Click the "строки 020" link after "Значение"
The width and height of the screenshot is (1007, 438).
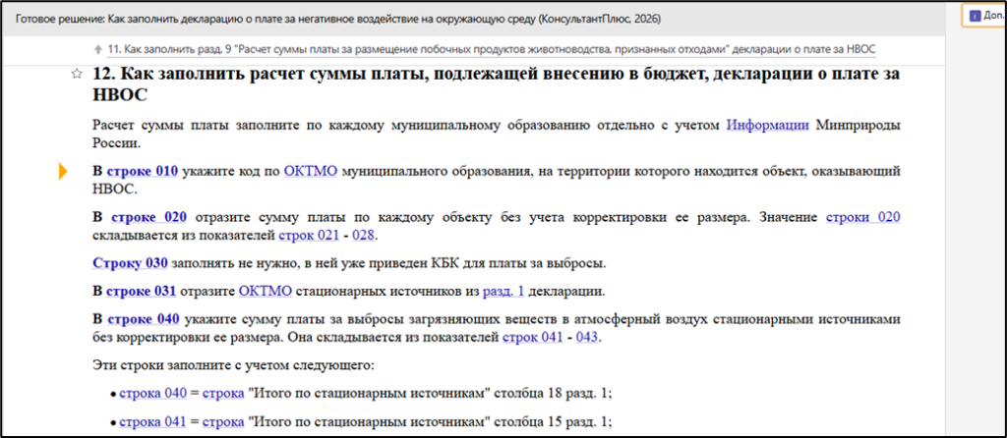pyautogui.click(x=862, y=217)
